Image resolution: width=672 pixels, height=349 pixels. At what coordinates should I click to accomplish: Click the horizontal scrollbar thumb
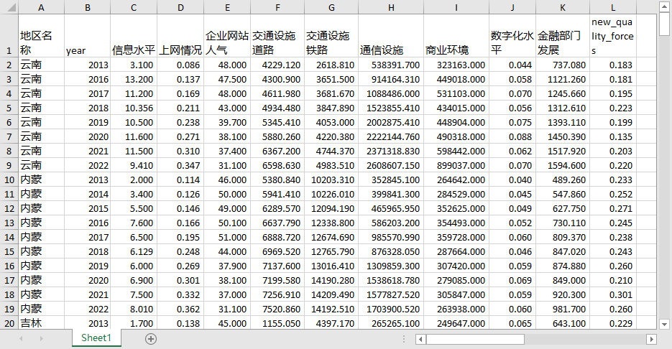coord(475,339)
